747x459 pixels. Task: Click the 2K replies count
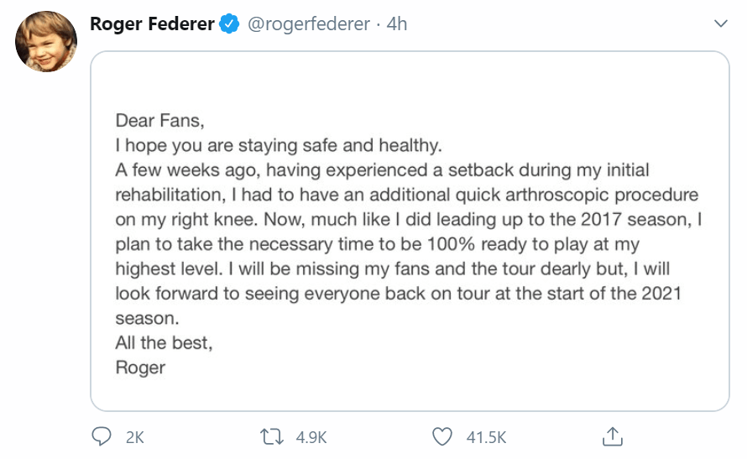click(134, 437)
